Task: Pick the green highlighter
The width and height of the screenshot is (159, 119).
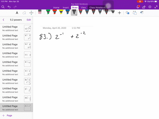Action: click(x=48, y=12)
